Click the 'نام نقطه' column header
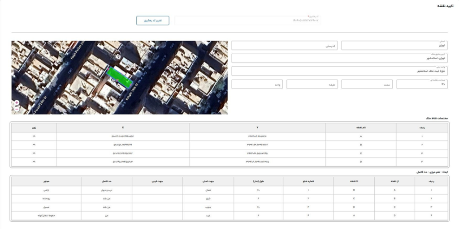This screenshot has height=229, width=459. (367, 127)
